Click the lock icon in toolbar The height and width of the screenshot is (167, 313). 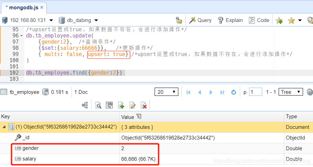179,20
